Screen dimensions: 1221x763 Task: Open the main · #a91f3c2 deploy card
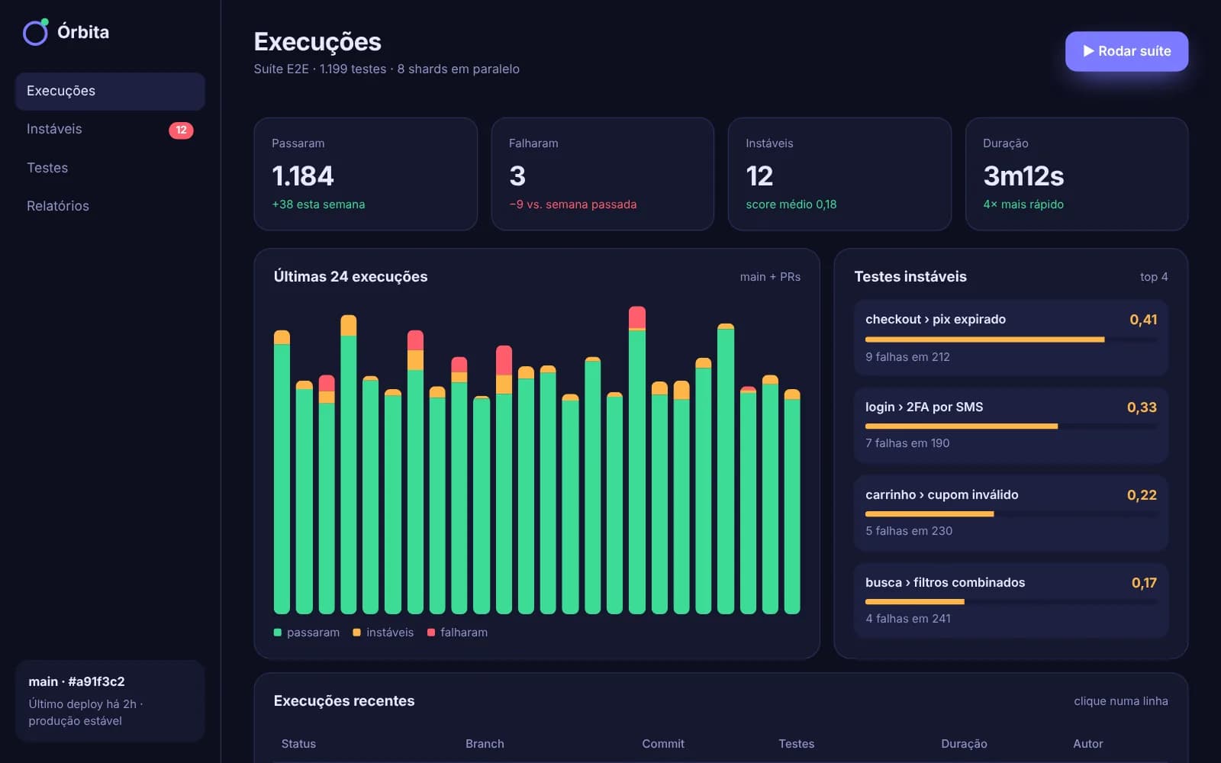click(110, 701)
